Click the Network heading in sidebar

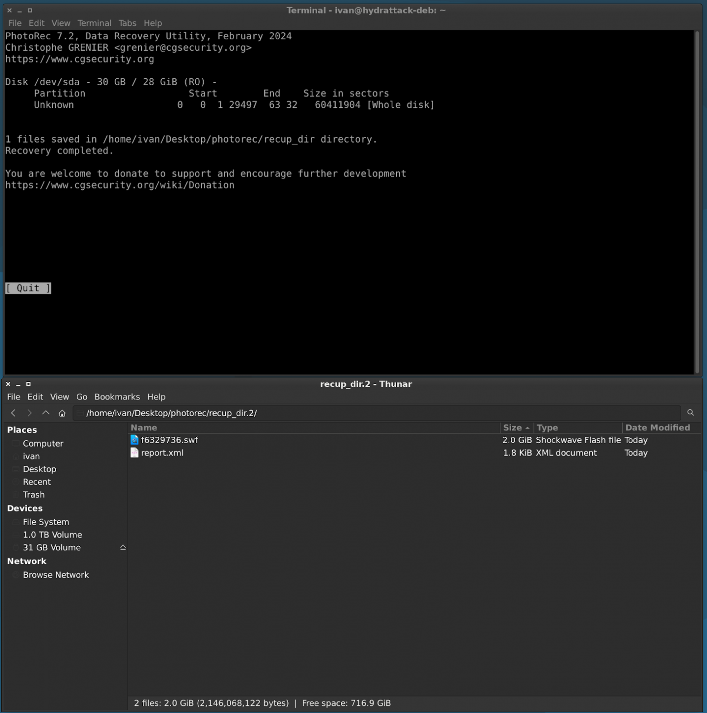pyautogui.click(x=27, y=561)
